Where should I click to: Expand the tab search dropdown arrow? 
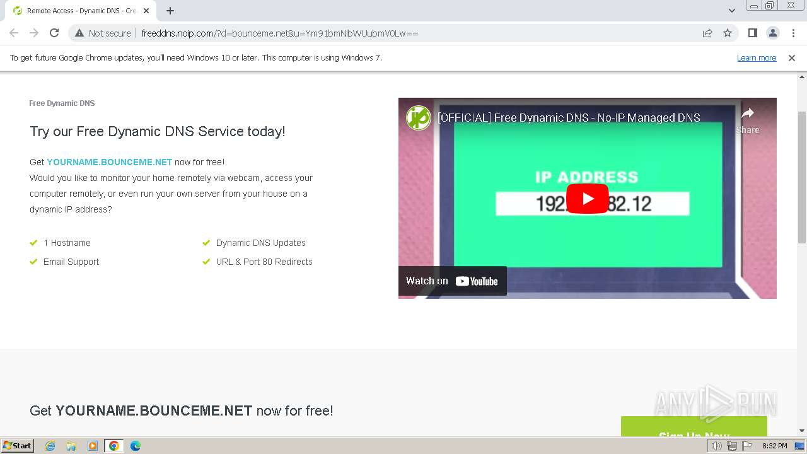click(731, 11)
